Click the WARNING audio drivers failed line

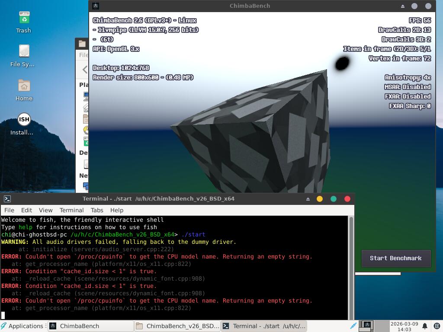pyautogui.click(x=119, y=242)
